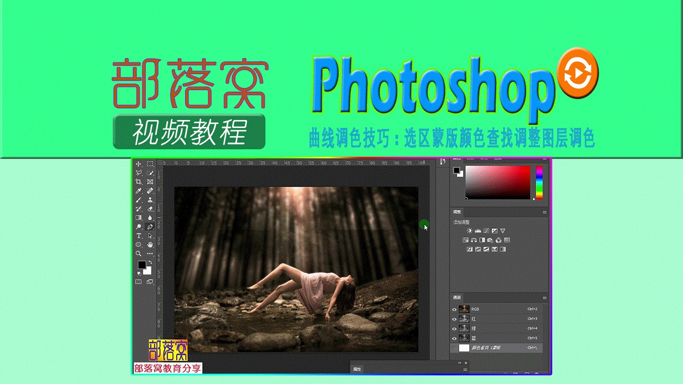The height and width of the screenshot is (384, 683).
Task: Click the foreground color swatch in toolbar
Action: [142, 265]
